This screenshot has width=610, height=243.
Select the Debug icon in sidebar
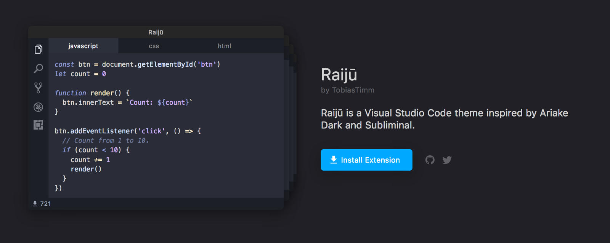(39, 107)
